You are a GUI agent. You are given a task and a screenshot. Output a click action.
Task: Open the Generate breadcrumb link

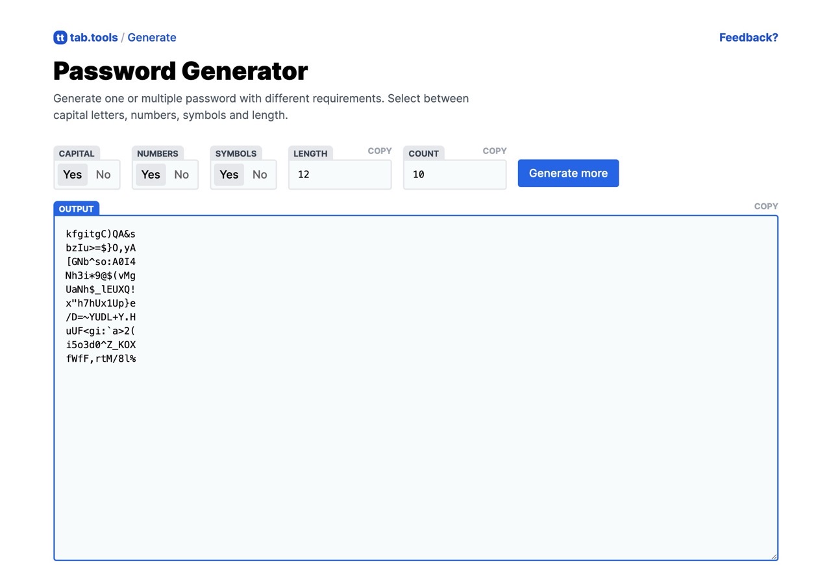152,38
